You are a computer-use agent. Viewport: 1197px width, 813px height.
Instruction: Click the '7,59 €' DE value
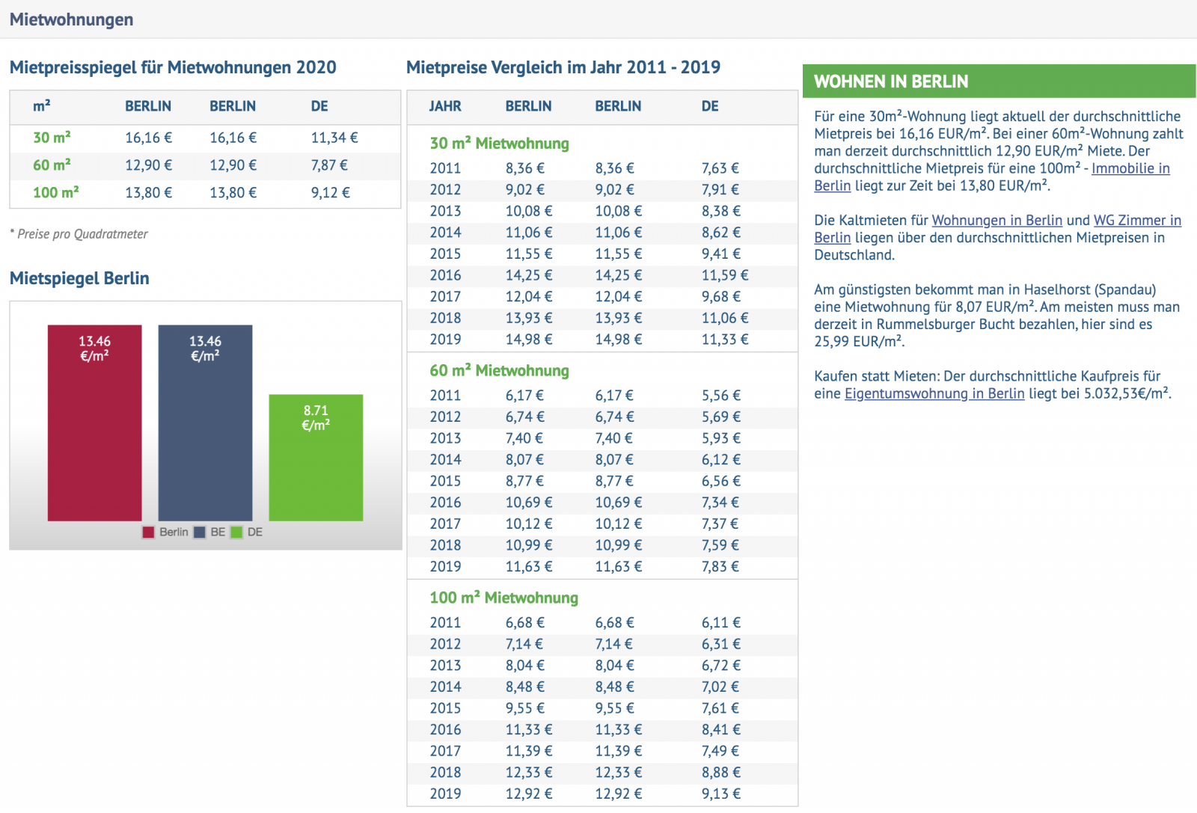point(720,546)
